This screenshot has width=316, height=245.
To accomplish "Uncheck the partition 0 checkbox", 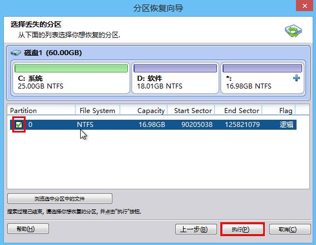I will [x=19, y=125].
